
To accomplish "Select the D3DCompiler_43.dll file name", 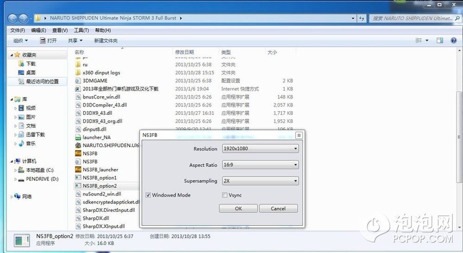I will (x=105, y=105).
